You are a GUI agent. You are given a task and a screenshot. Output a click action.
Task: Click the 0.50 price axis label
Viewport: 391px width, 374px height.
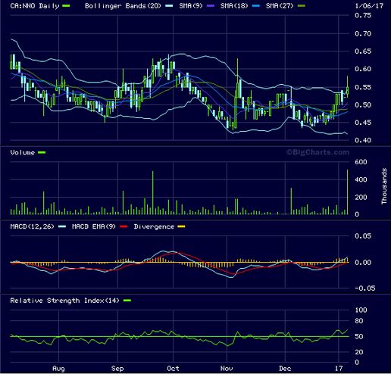click(363, 104)
